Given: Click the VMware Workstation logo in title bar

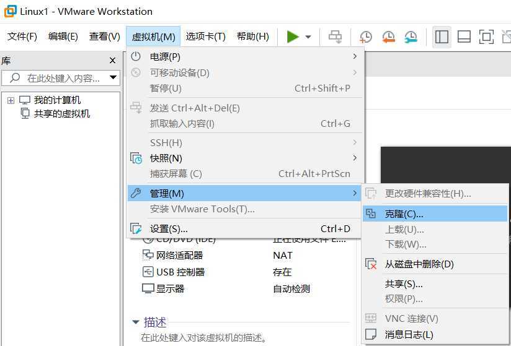Looking at the screenshot, I should (10, 12).
